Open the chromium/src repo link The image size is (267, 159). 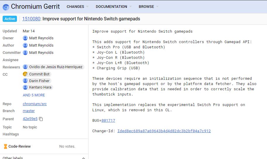tap(35, 104)
